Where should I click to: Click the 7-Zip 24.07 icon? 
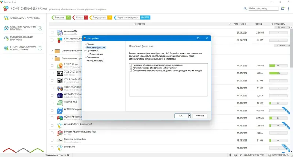click(60, 73)
